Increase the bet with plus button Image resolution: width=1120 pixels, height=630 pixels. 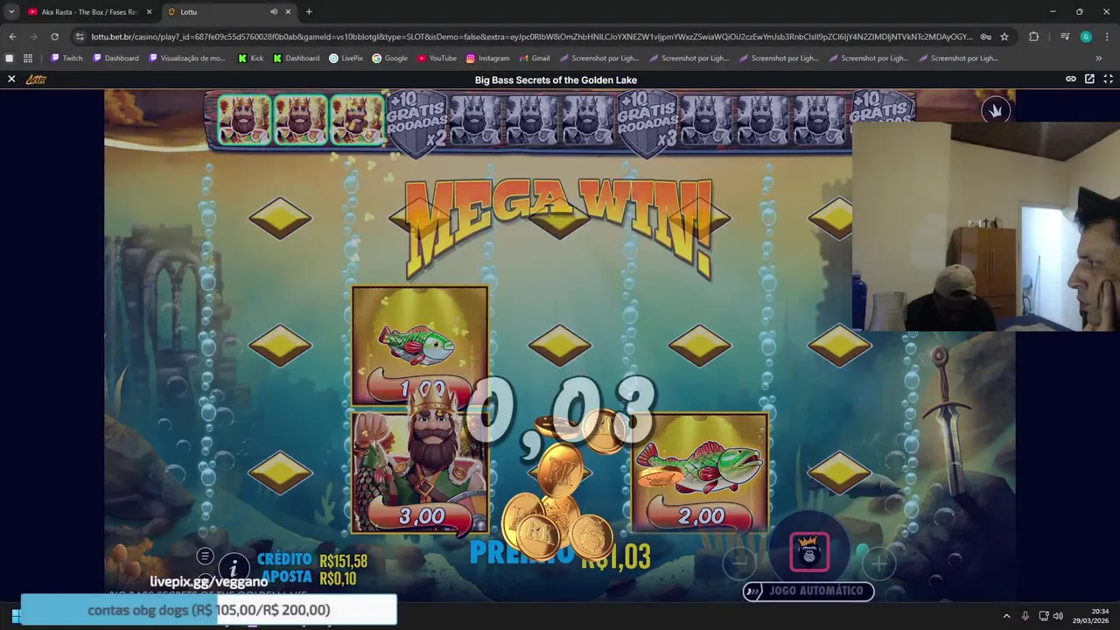pyautogui.click(x=878, y=563)
